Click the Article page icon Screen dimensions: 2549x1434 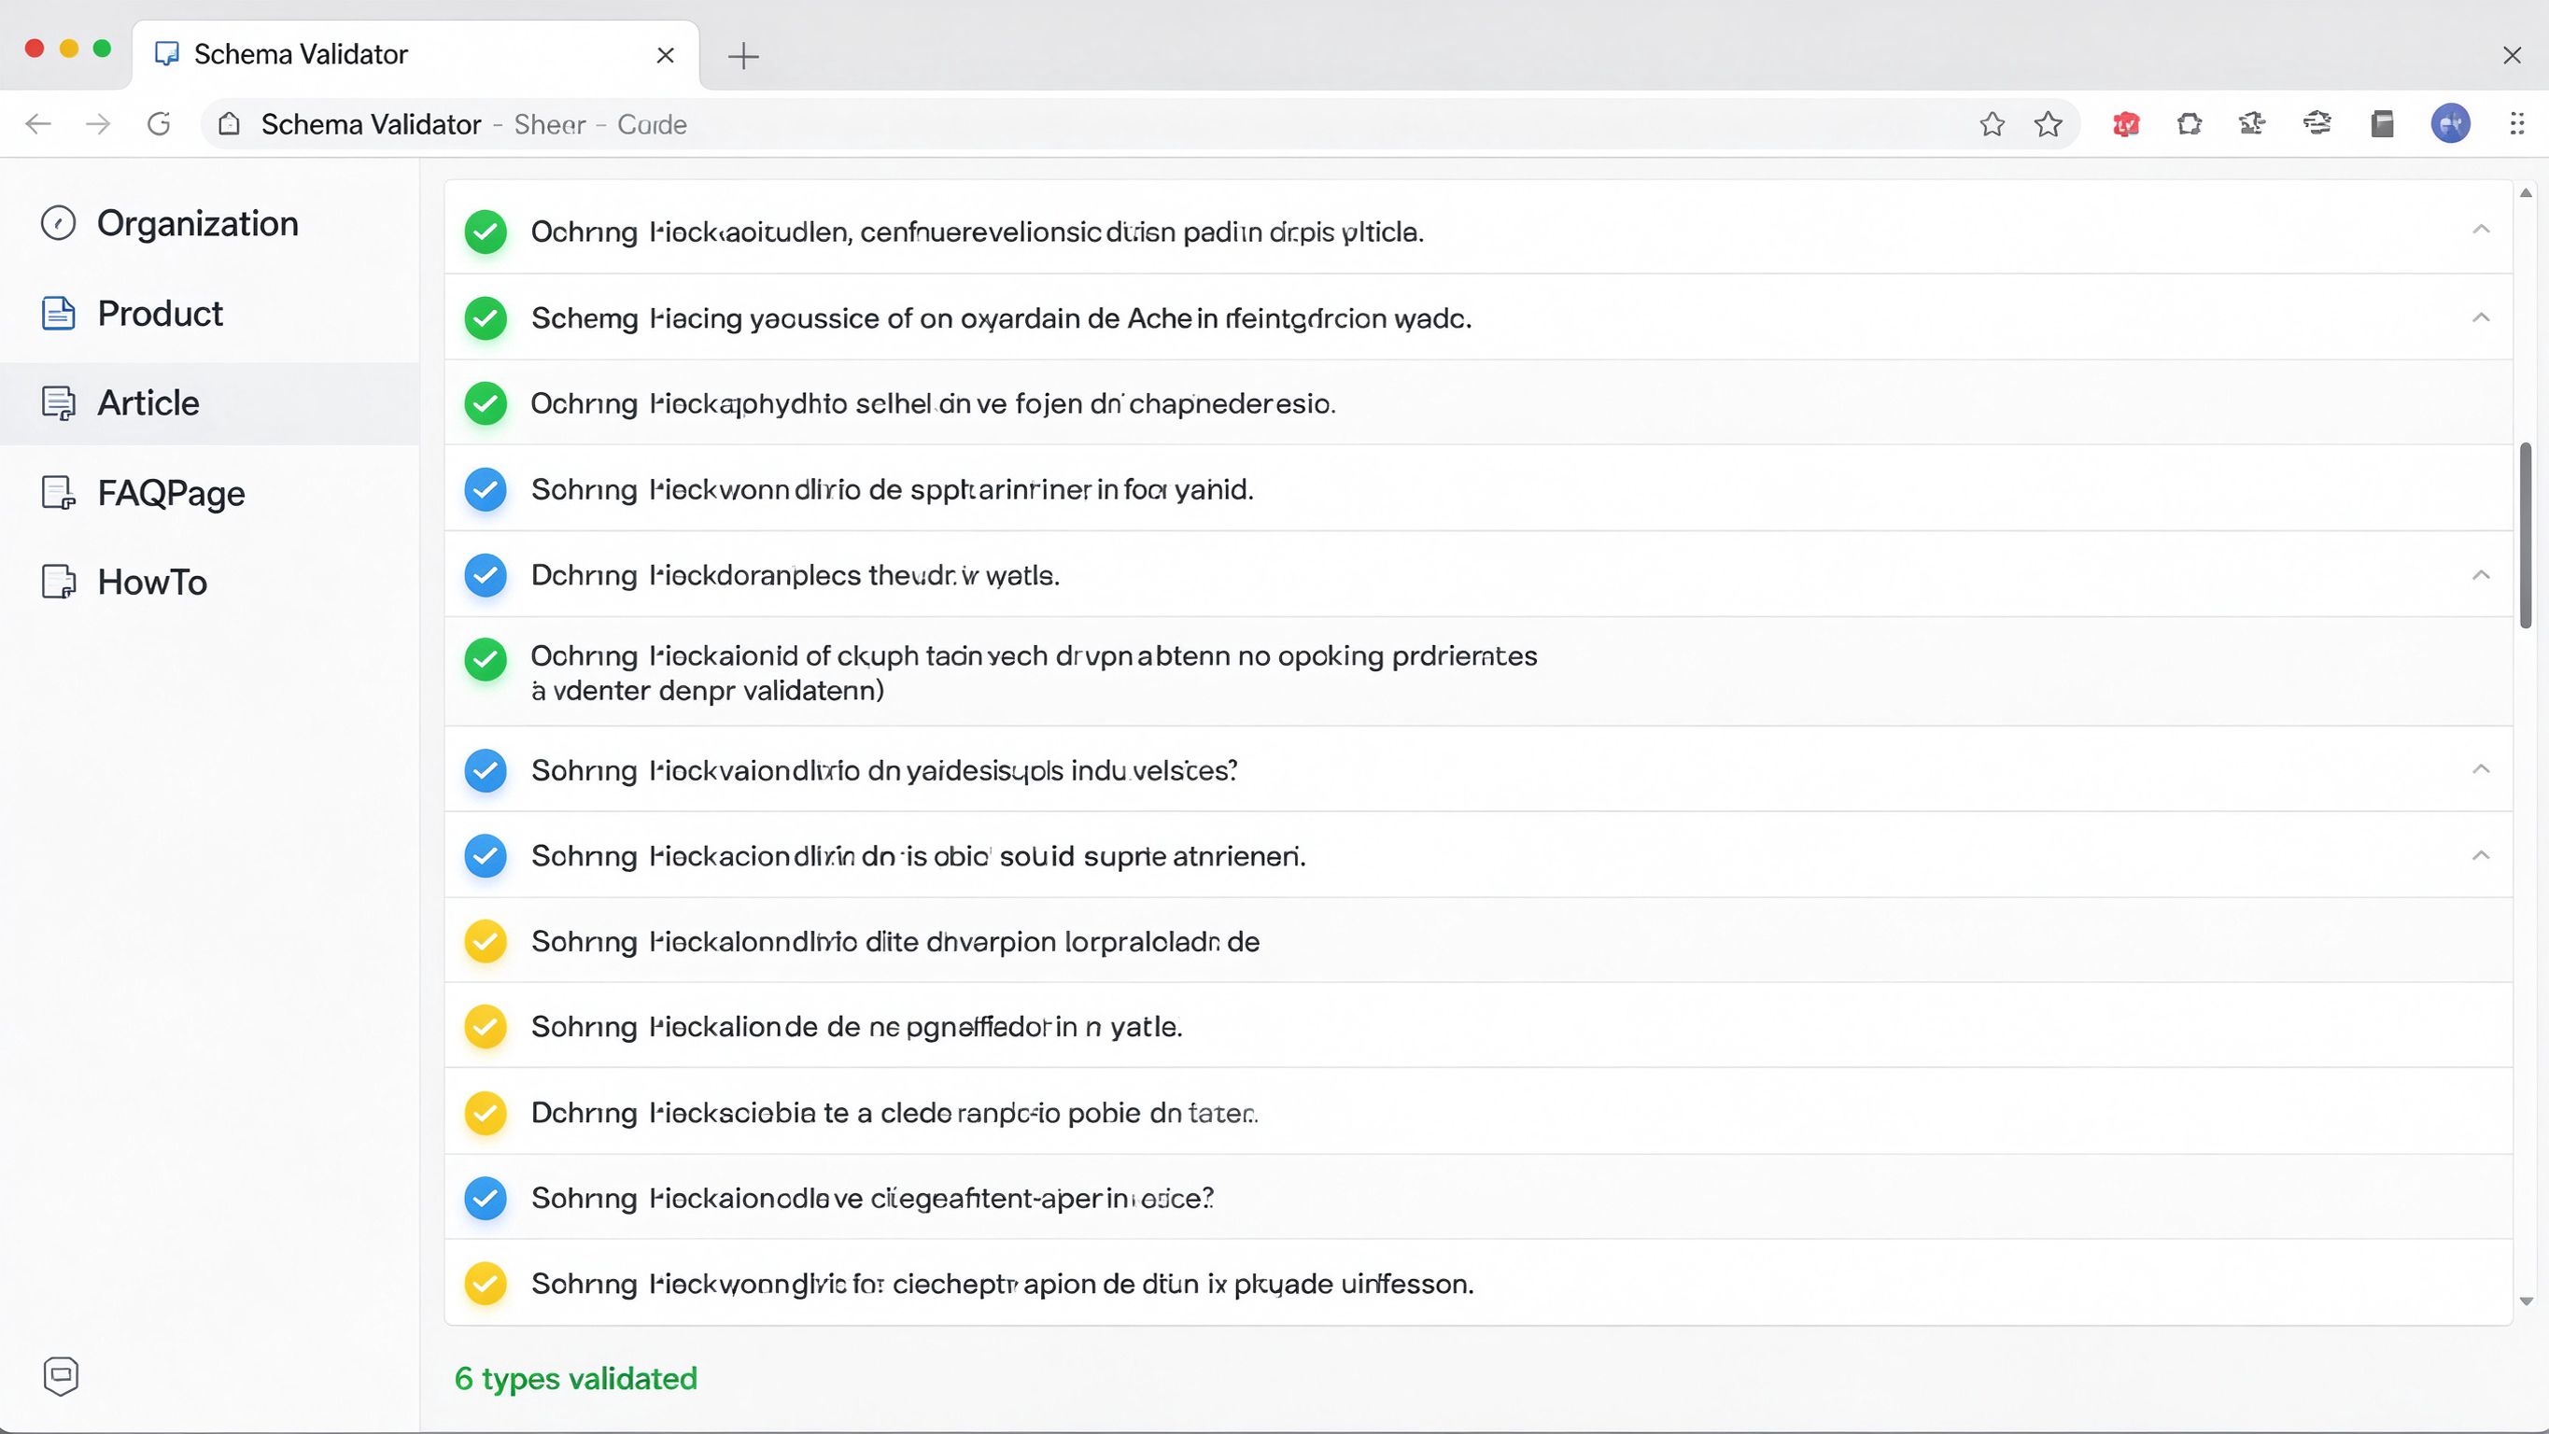pyautogui.click(x=59, y=402)
